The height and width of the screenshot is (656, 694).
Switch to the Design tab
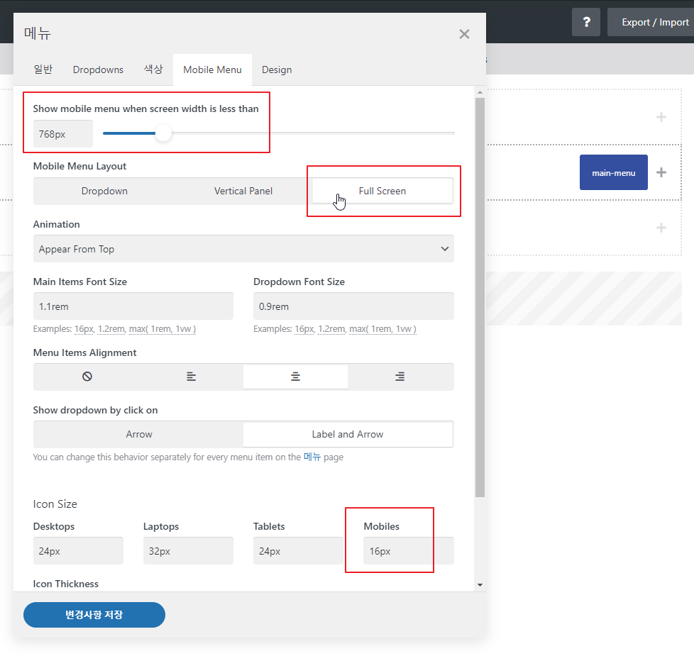[277, 70]
